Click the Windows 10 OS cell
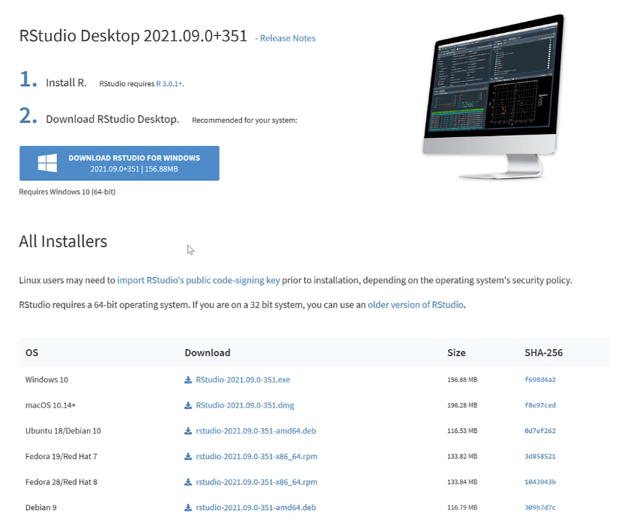 pyautogui.click(x=46, y=380)
